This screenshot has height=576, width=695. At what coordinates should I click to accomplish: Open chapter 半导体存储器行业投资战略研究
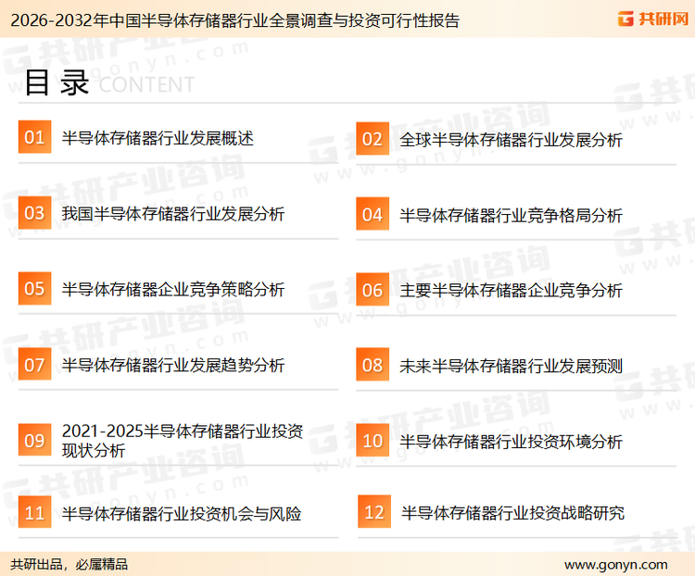512,513
